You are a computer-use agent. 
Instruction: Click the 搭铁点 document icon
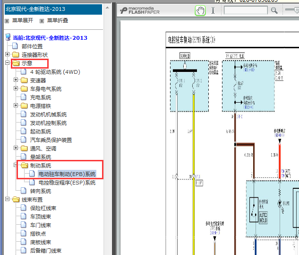(x=24, y=233)
